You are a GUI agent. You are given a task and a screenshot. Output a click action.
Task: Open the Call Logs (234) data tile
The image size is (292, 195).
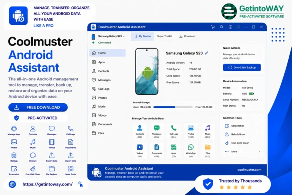click(174, 131)
